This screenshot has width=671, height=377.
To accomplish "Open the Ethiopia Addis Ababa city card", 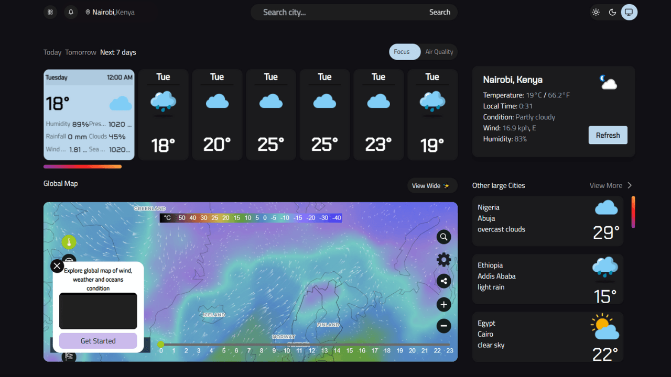I will (548, 279).
